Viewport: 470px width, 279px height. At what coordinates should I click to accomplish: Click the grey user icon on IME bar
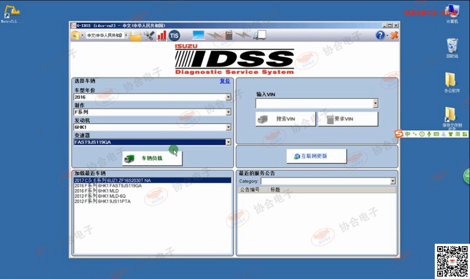(x=444, y=134)
